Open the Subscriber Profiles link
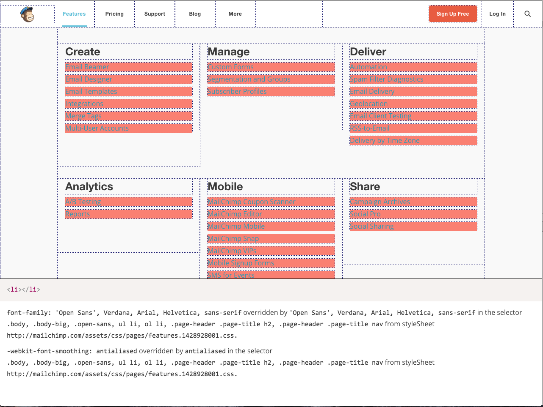543x407 pixels. pos(237,91)
